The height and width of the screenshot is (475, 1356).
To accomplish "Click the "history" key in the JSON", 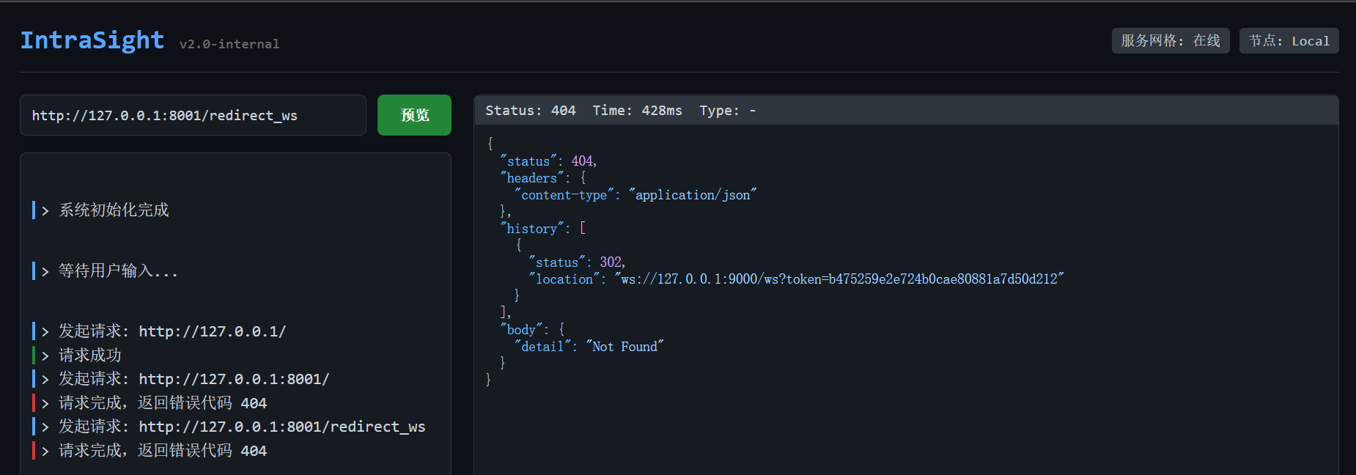I will (532, 229).
